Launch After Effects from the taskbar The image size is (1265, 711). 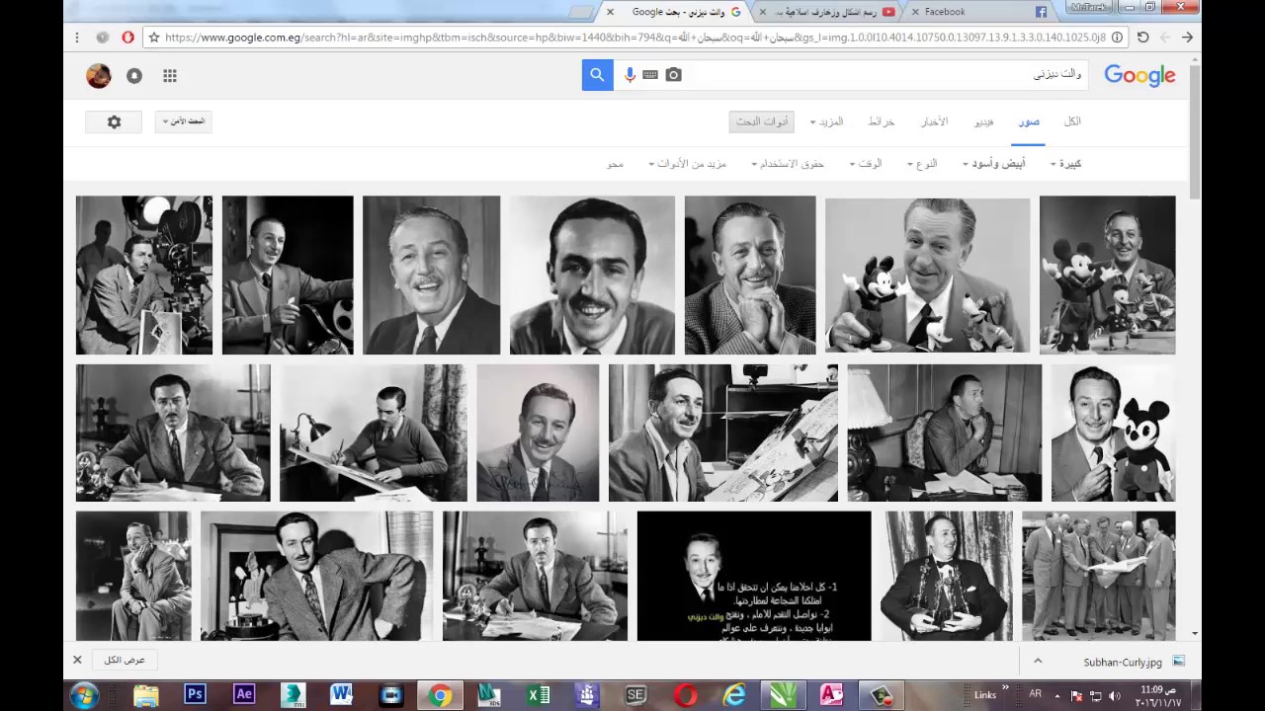tap(244, 694)
